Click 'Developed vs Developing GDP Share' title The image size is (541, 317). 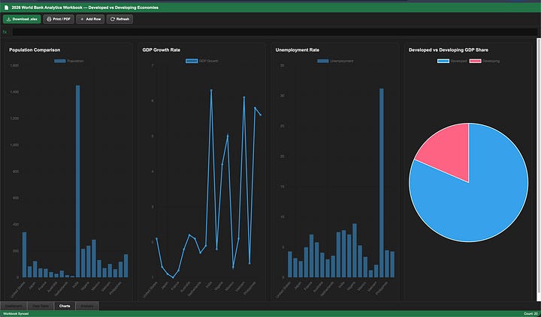coord(448,50)
